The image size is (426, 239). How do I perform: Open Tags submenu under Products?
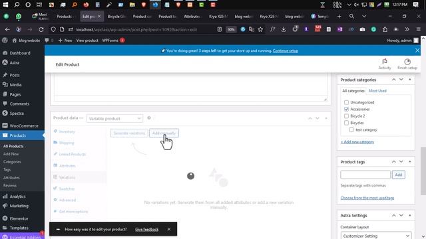[7, 170]
